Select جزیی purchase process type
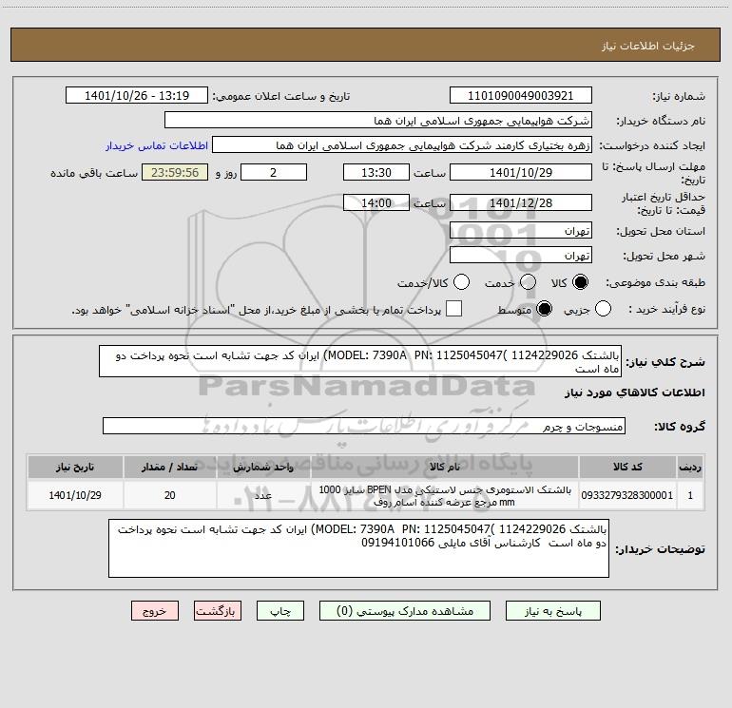Image resolution: width=732 pixels, height=708 pixels. pos(604,310)
